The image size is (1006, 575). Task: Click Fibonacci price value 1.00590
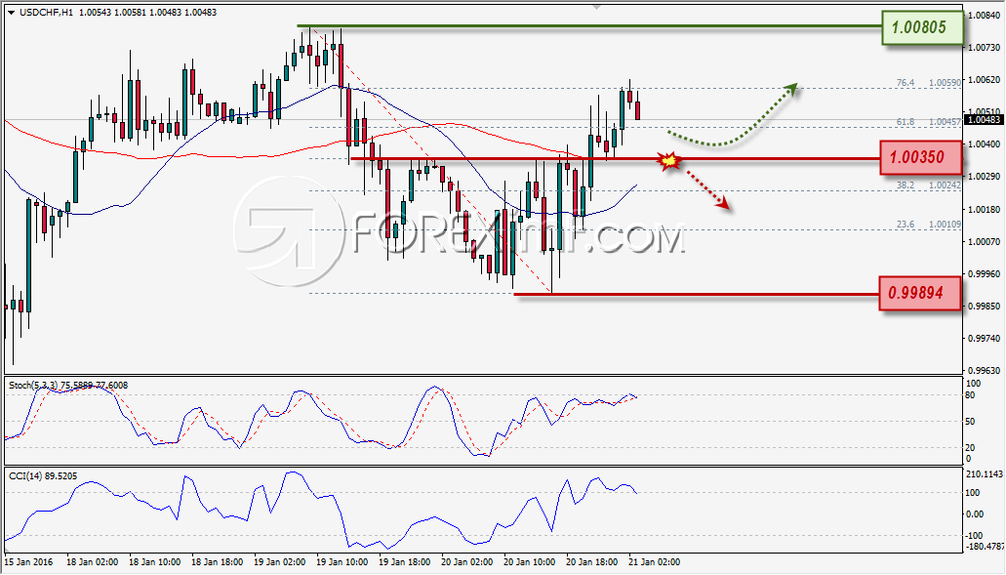point(946,83)
